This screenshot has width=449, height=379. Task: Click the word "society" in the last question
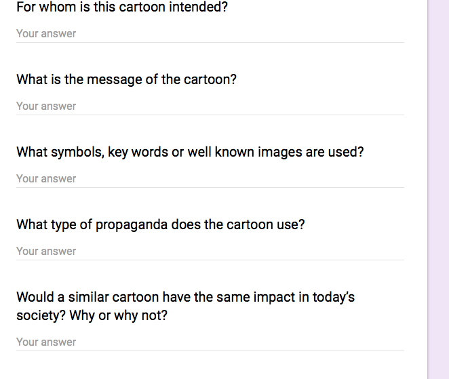pos(38,316)
